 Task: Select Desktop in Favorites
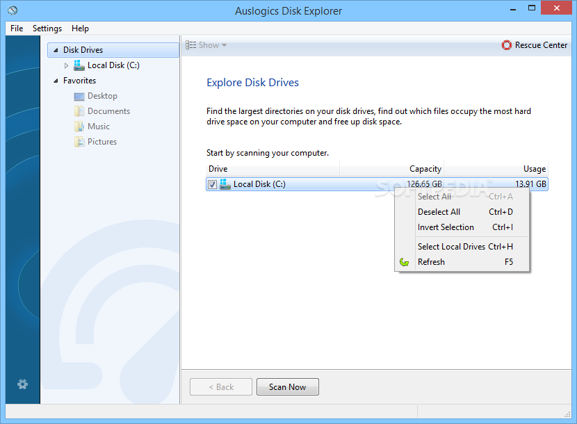point(102,96)
